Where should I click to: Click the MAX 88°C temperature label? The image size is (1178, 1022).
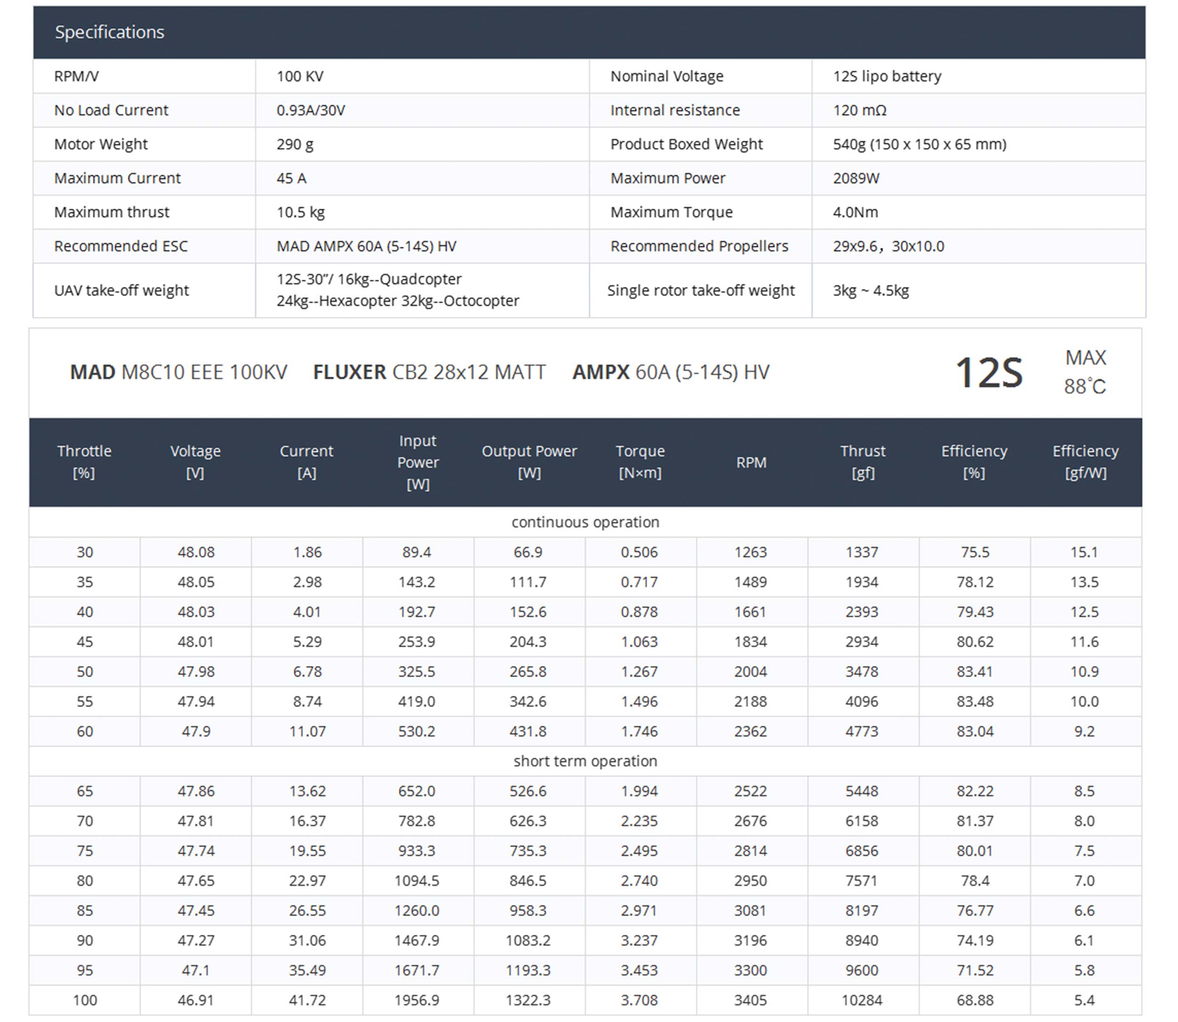[x=1084, y=372]
